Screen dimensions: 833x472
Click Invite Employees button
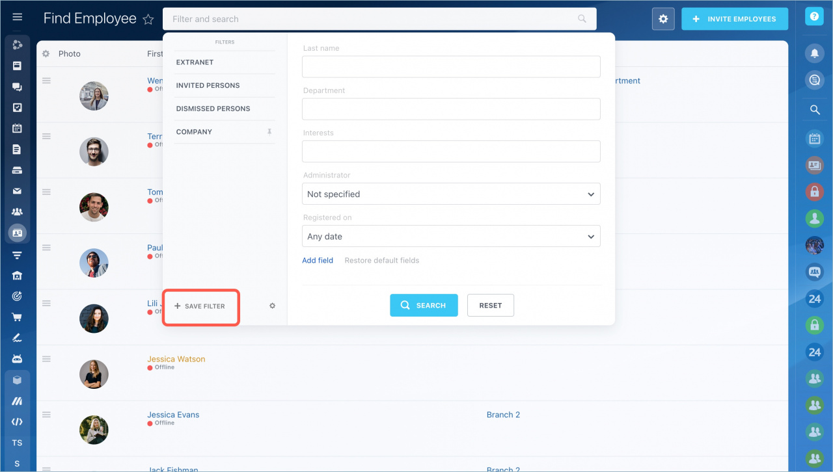pyautogui.click(x=735, y=19)
